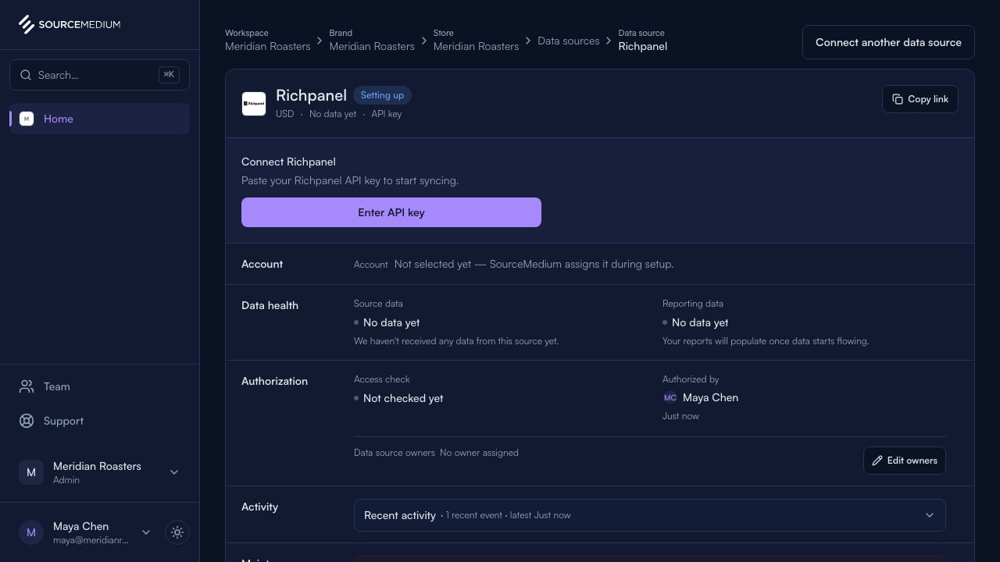This screenshot has height=562, width=1000.
Task: Toggle the light/dark theme sun icon
Action: [177, 532]
